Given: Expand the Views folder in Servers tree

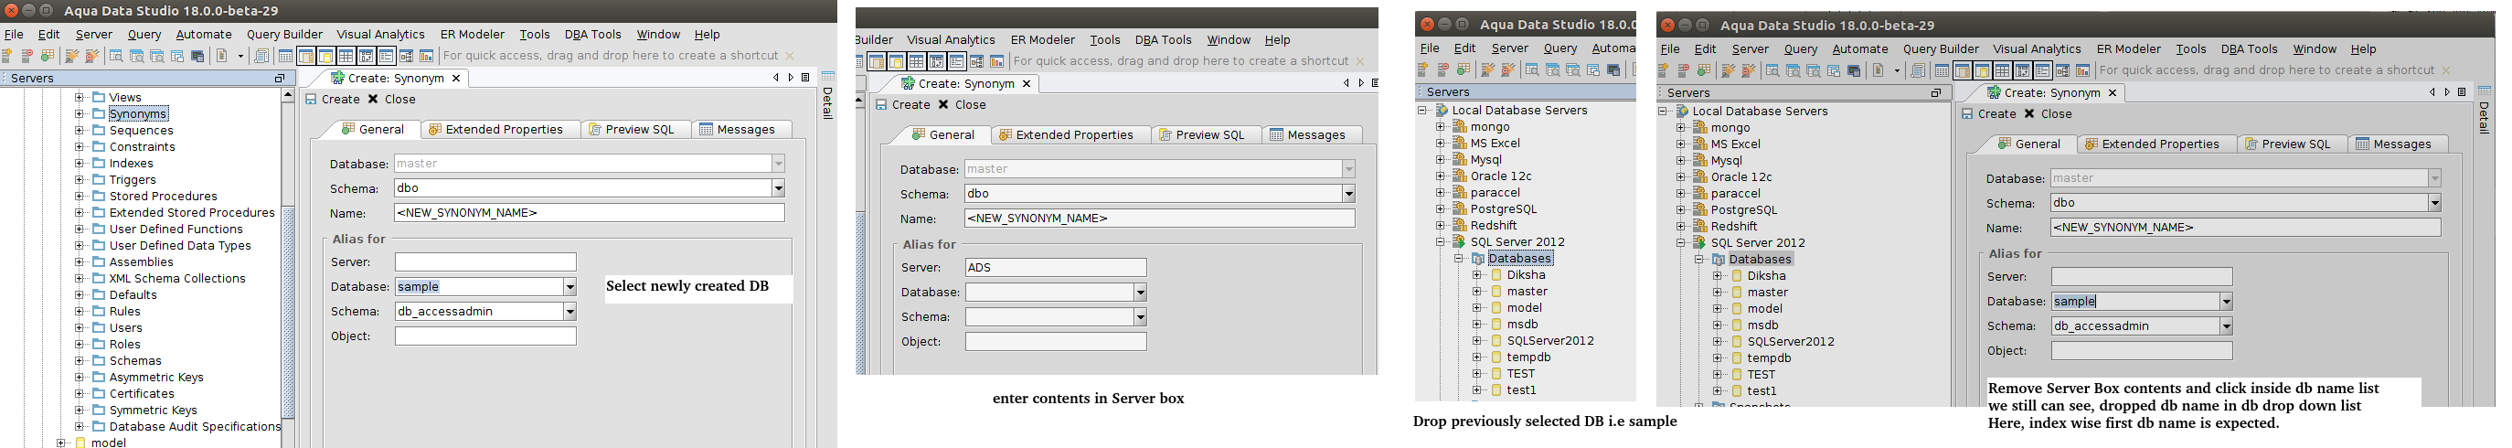Looking at the screenshot, I should coord(79,98).
